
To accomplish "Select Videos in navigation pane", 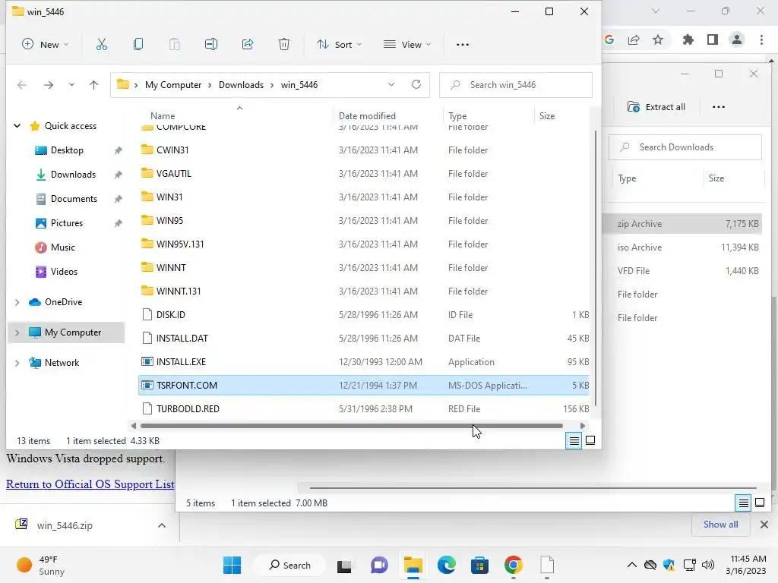I will tap(64, 272).
